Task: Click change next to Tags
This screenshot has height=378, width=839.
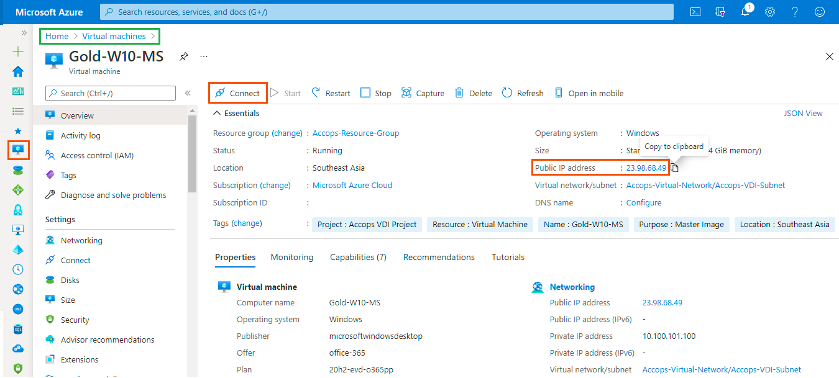Action: [247, 223]
